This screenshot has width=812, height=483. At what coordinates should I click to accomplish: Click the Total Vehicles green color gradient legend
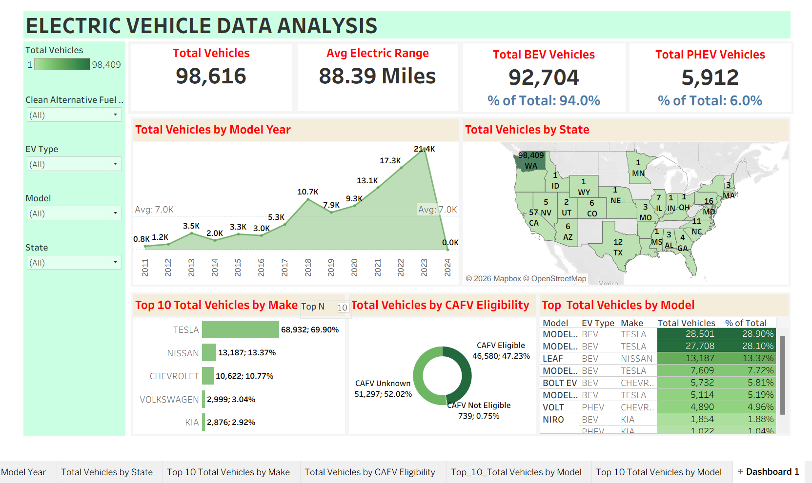tap(62, 64)
